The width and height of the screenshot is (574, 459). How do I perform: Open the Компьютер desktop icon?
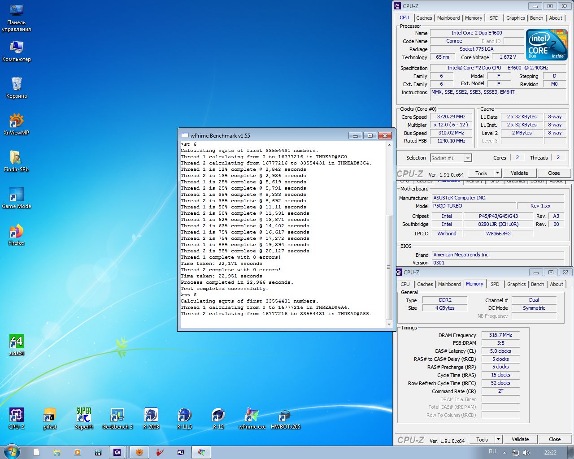click(17, 52)
